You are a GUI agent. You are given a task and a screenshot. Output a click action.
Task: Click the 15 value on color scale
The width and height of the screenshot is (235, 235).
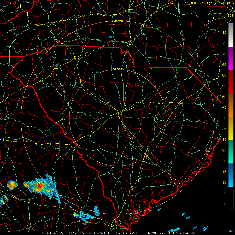point(224,172)
